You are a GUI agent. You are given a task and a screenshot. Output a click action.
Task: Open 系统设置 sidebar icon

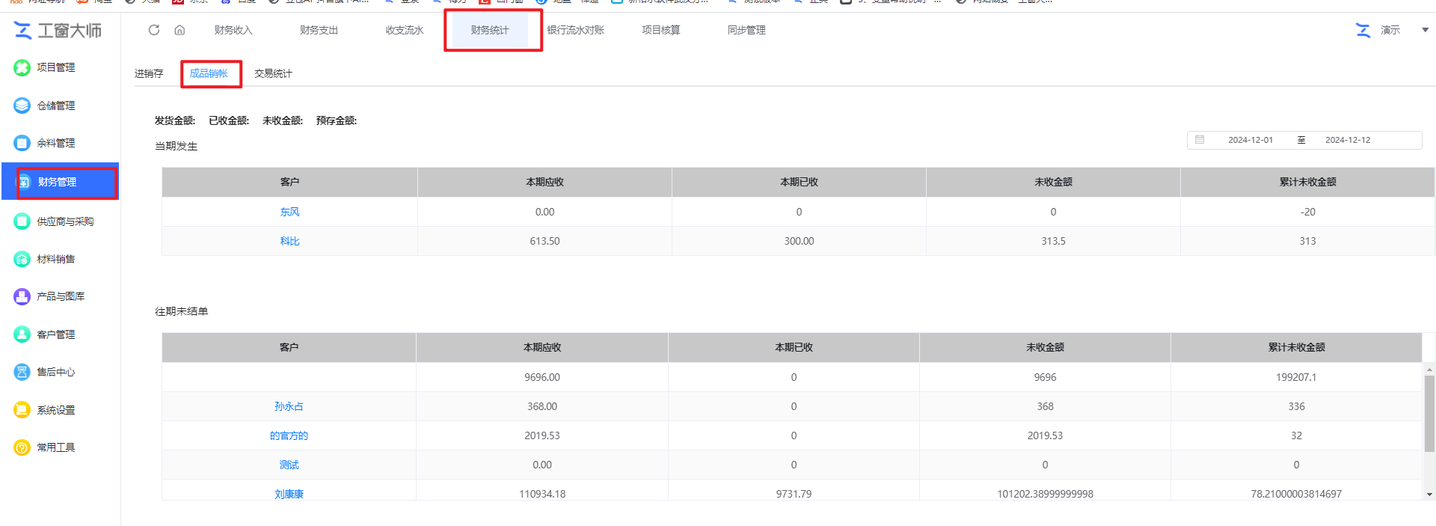point(22,410)
